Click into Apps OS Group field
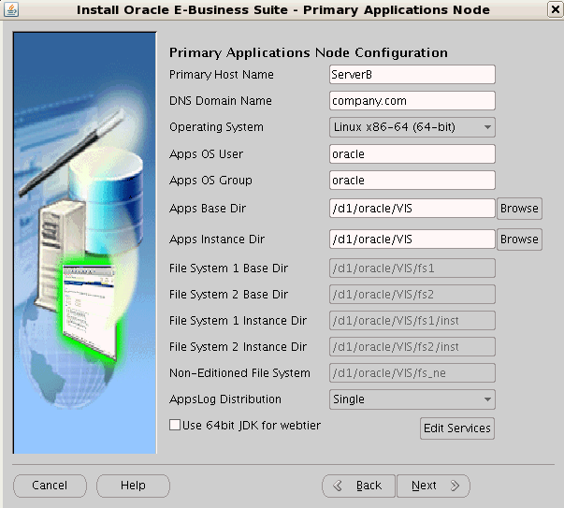564x508 pixels. coord(412,181)
